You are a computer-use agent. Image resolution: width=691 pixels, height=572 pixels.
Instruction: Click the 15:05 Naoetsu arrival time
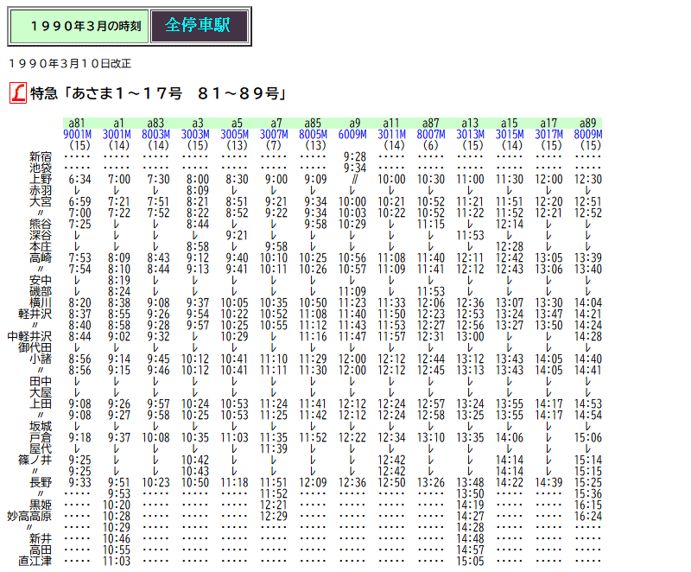click(470, 562)
